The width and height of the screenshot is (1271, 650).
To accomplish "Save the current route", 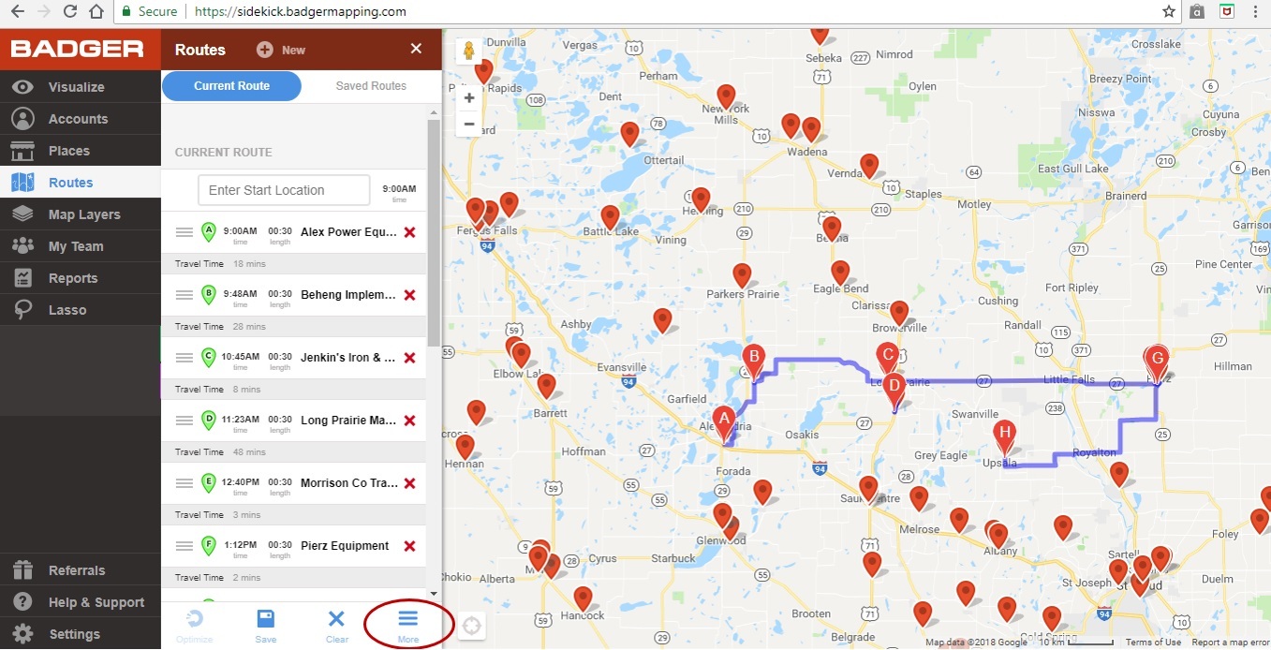I will tap(266, 626).
